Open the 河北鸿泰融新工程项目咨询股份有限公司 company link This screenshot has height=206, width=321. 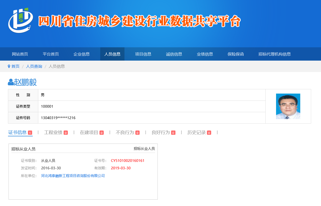pos(73,176)
